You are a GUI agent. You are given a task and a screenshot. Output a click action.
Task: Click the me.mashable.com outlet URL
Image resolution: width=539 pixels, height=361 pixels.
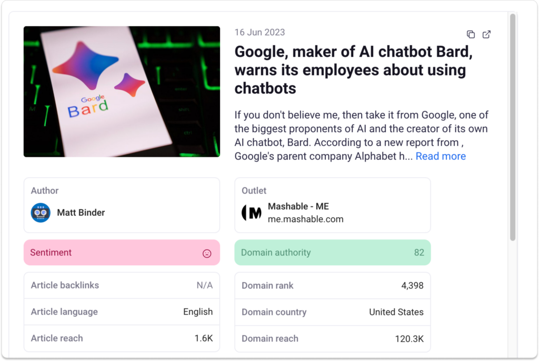pyautogui.click(x=305, y=219)
